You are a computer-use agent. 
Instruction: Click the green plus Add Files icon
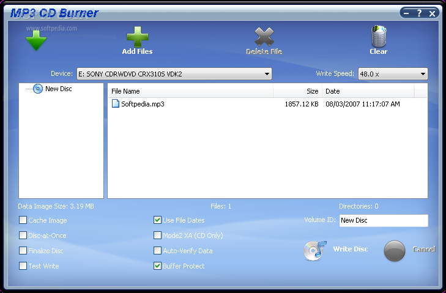pos(138,37)
